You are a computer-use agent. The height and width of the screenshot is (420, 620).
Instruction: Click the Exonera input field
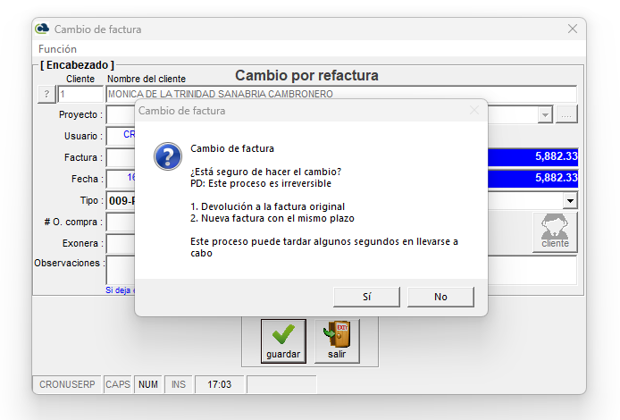(x=121, y=244)
